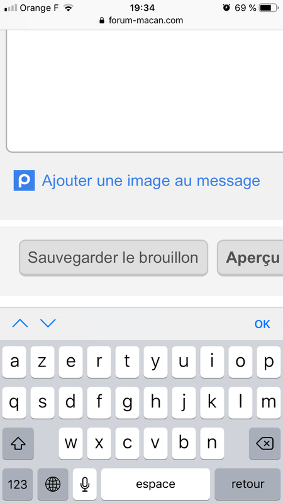Tap the microphone dictation key
Image resolution: width=283 pixels, height=503 pixels.
tap(85, 484)
